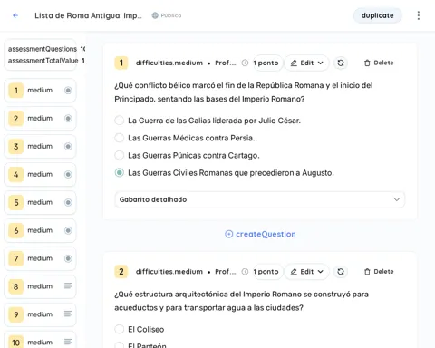Click the 1 ponto value for question 1
Viewport: 435px width, 348px height.
click(266, 63)
